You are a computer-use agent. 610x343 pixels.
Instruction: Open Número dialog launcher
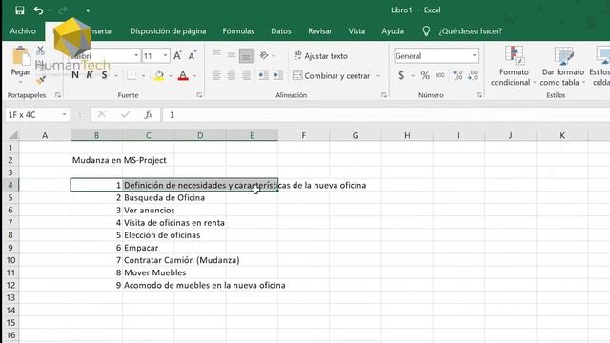pos(478,95)
